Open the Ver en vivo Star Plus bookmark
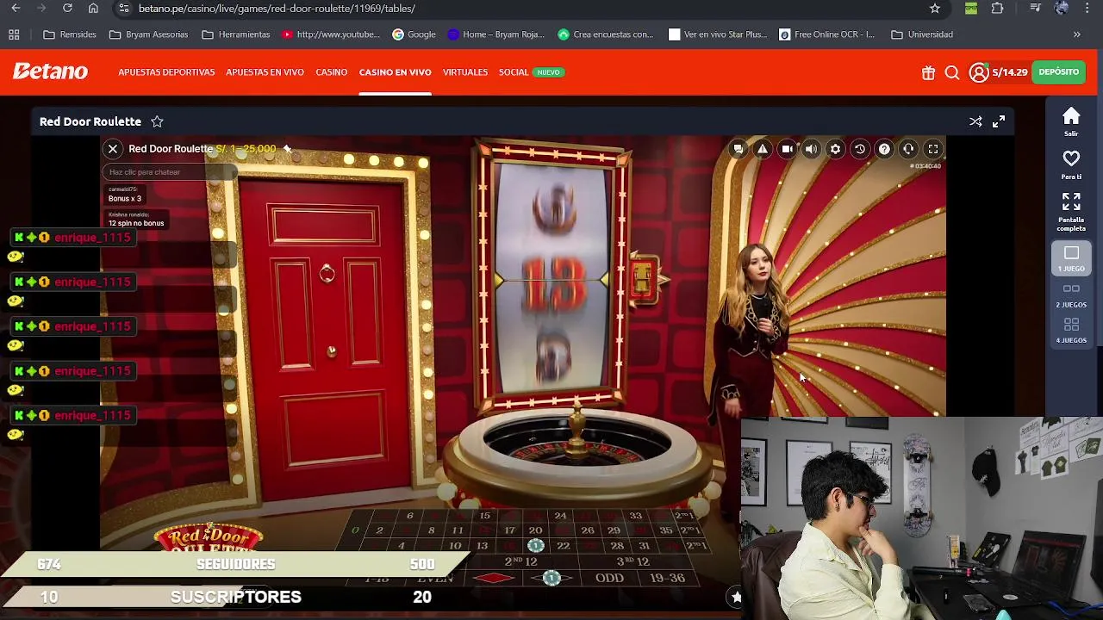Image resolution: width=1103 pixels, height=620 pixels. pyautogui.click(x=717, y=34)
